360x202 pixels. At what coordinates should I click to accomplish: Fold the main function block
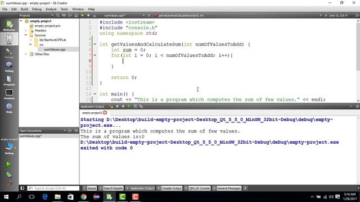pyautogui.click(x=95, y=94)
